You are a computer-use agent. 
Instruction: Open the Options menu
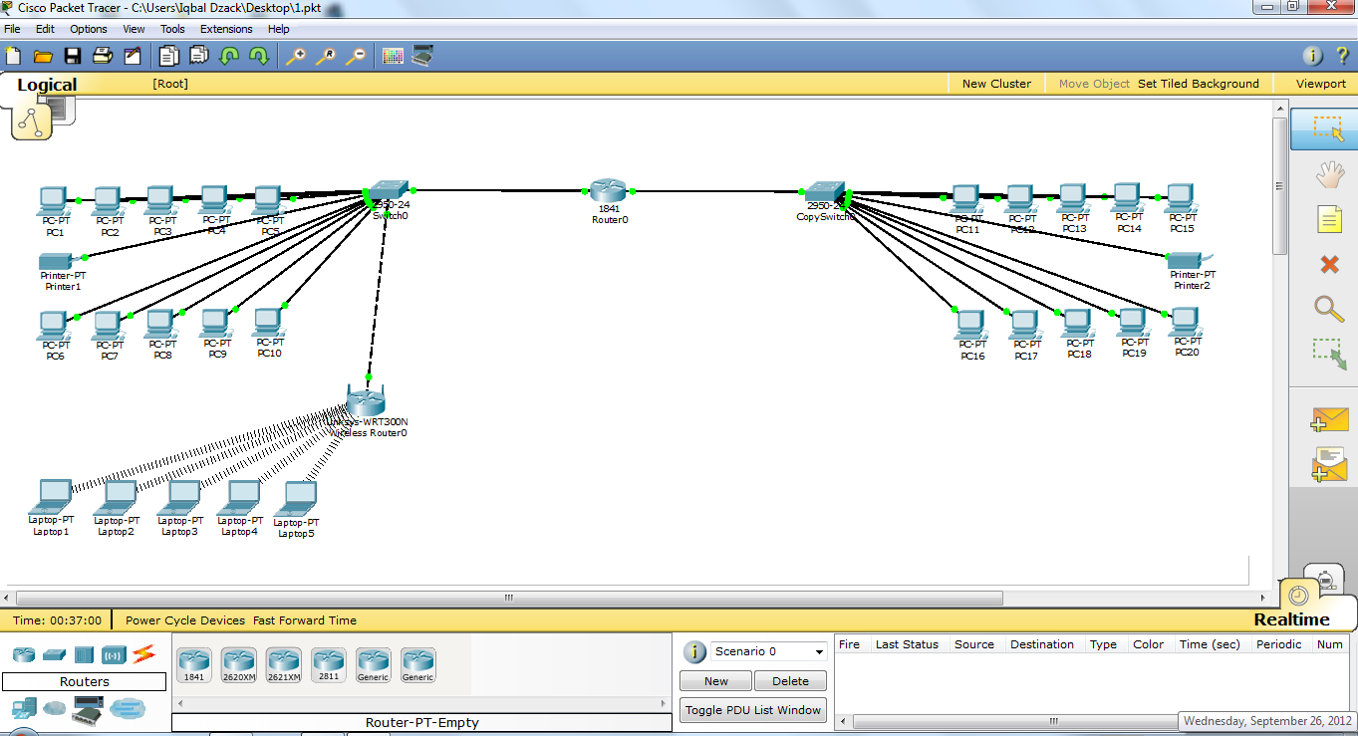(88, 29)
